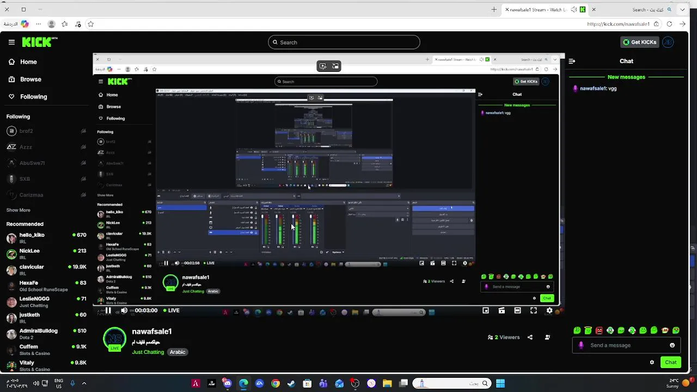Collapse the chat panel using the header arrow icon
The height and width of the screenshot is (392, 697).
pyautogui.click(x=572, y=61)
